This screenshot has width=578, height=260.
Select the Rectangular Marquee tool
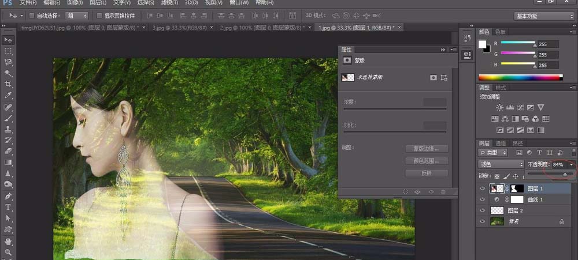[8, 51]
